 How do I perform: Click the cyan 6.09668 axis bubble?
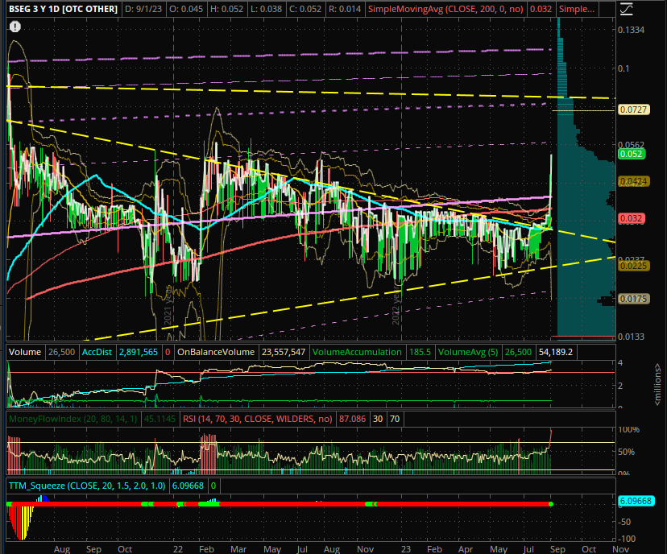pyautogui.click(x=635, y=501)
